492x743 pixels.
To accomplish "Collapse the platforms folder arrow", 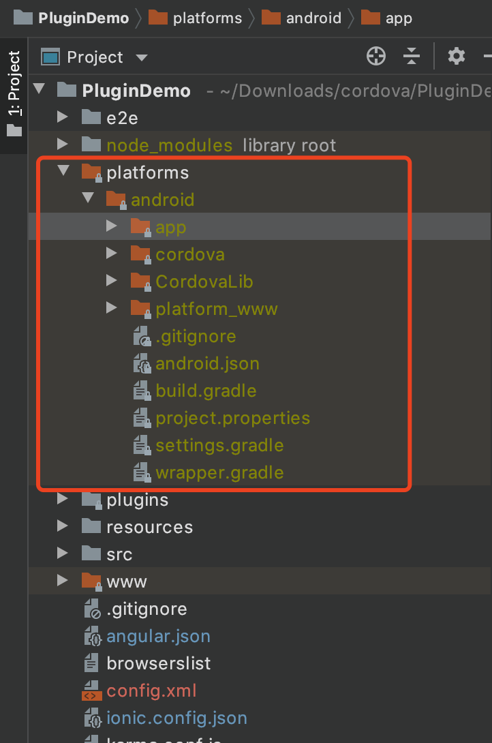I will click(x=63, y=172).
